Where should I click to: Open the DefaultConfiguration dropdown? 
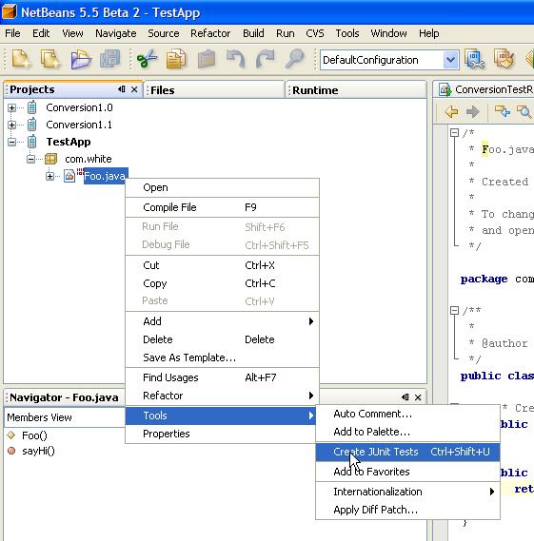click(450, 60)
